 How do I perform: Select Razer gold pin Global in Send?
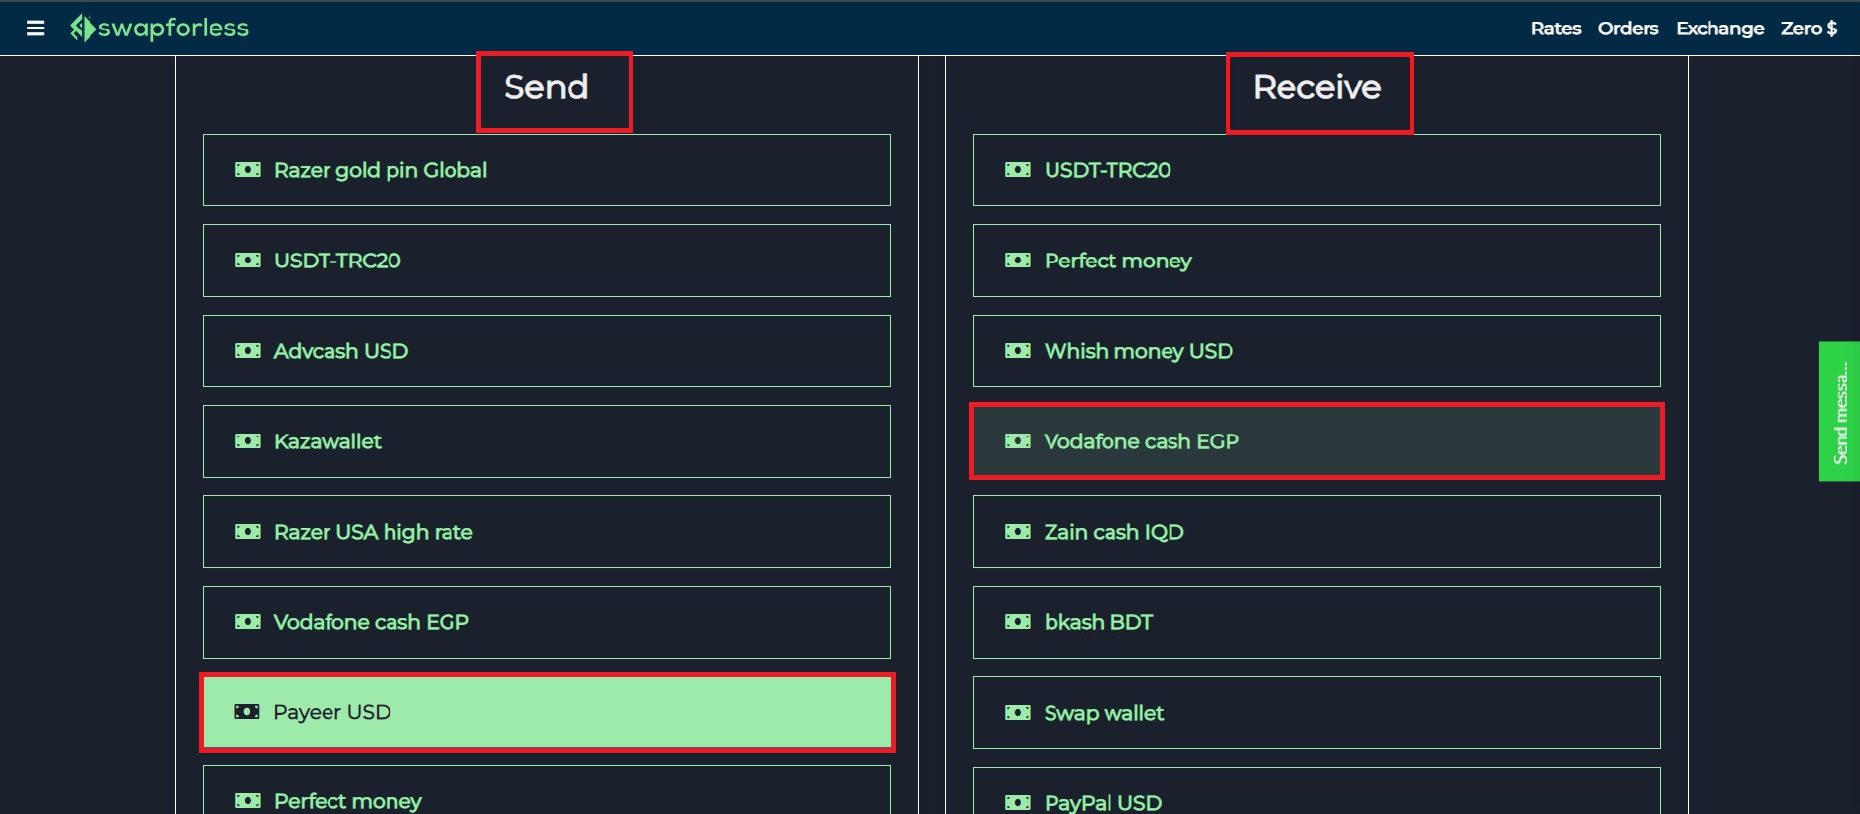(x=547, y=170)
